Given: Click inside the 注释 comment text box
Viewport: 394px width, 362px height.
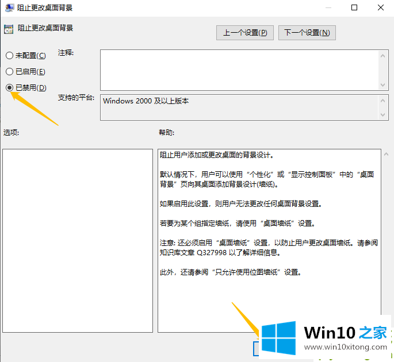Looking at the screenshot, I should [x=239, y=70].
